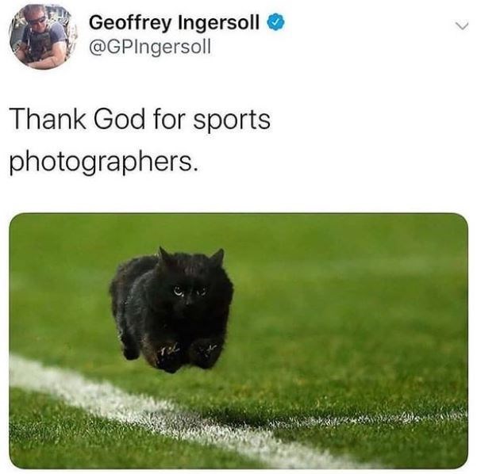The image size is (477, 474).
Task: Click the cat's glowing eyes in photo
Action: click(x=190, y=292)
